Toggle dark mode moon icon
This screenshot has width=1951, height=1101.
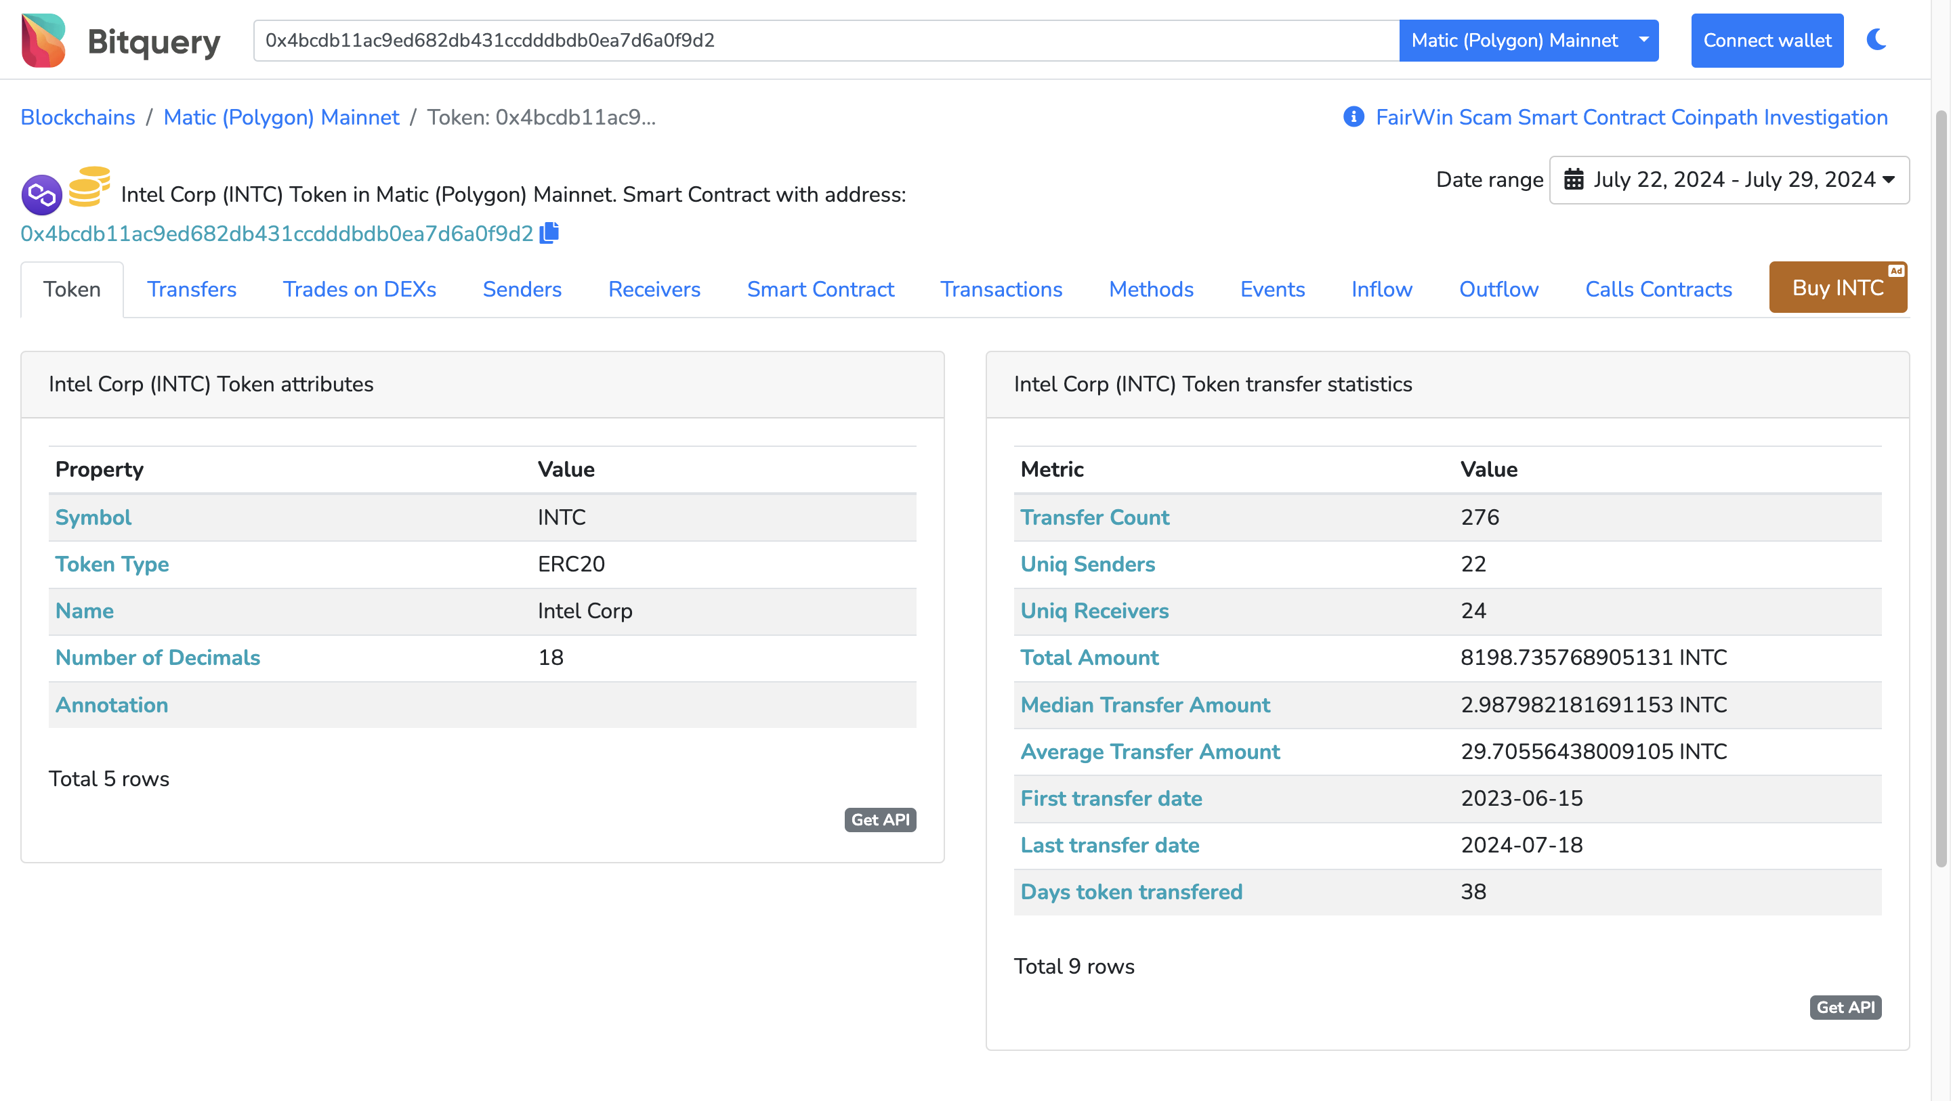point(1876,39)
